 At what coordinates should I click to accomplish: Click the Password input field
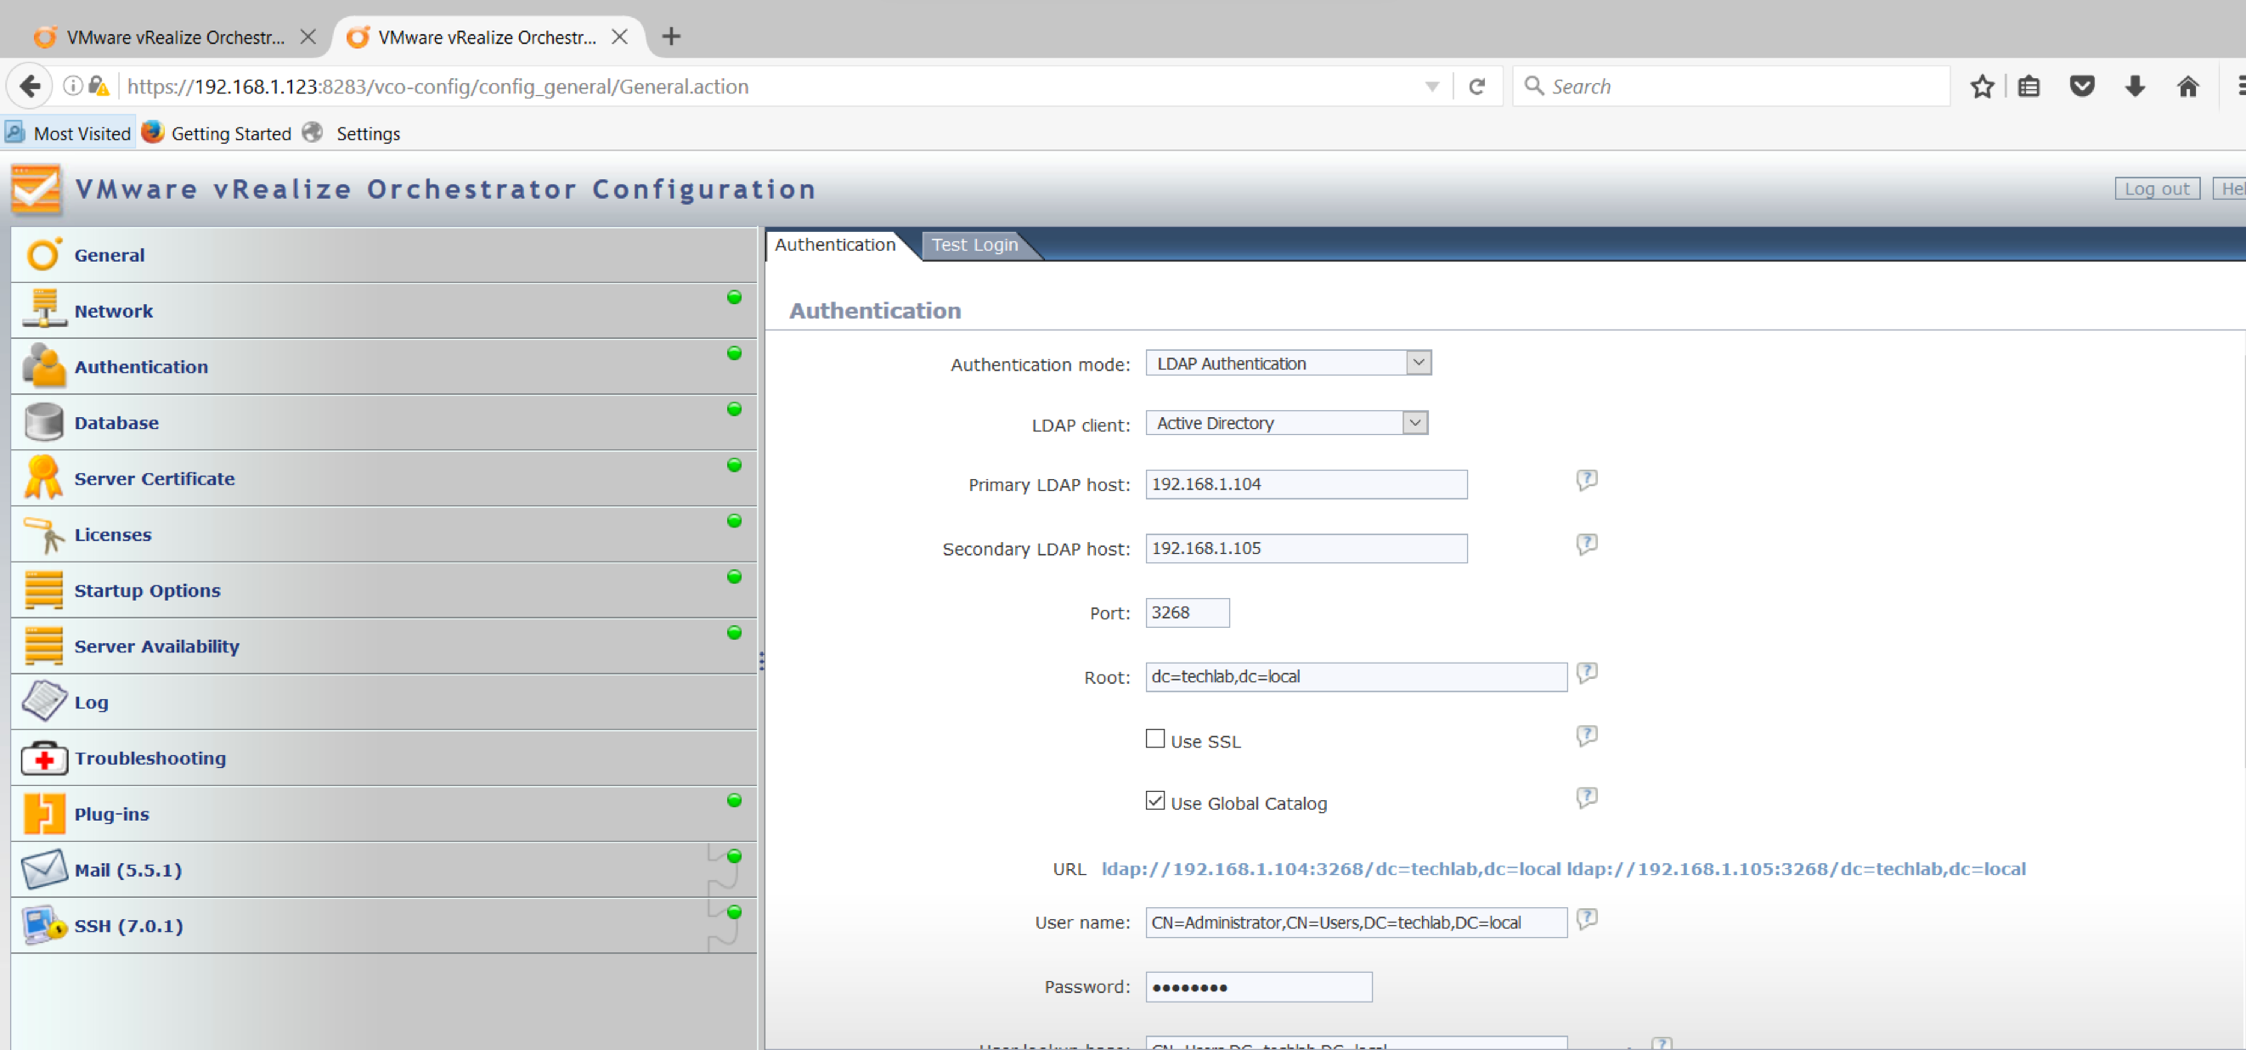(1258, 987)
